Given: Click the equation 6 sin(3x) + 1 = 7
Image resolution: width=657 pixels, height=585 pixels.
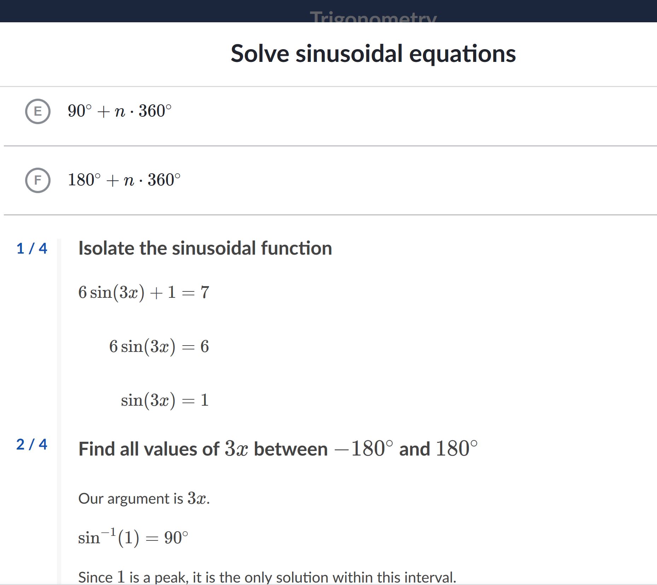Looking at the screenshot, I should tap(144, 292).
